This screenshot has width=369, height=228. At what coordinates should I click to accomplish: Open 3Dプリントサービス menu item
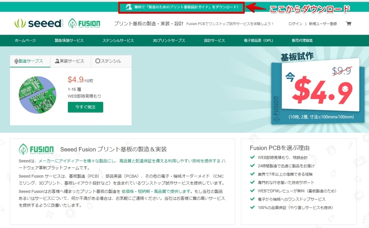[169, 40]
